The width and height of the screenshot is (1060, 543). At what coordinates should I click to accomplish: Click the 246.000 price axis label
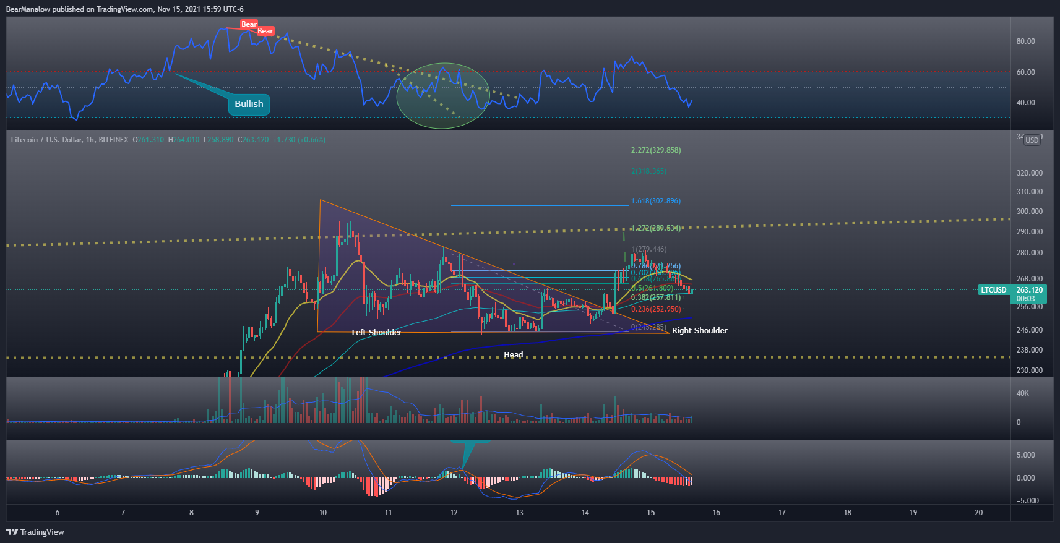click(1029, 330)
